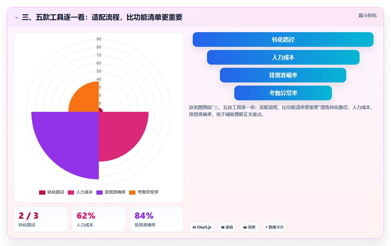Toggle the 人力成本 legend color swatch

pyautogui.click(x=71, y=192)
